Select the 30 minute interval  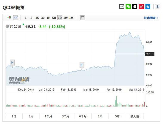43,18
